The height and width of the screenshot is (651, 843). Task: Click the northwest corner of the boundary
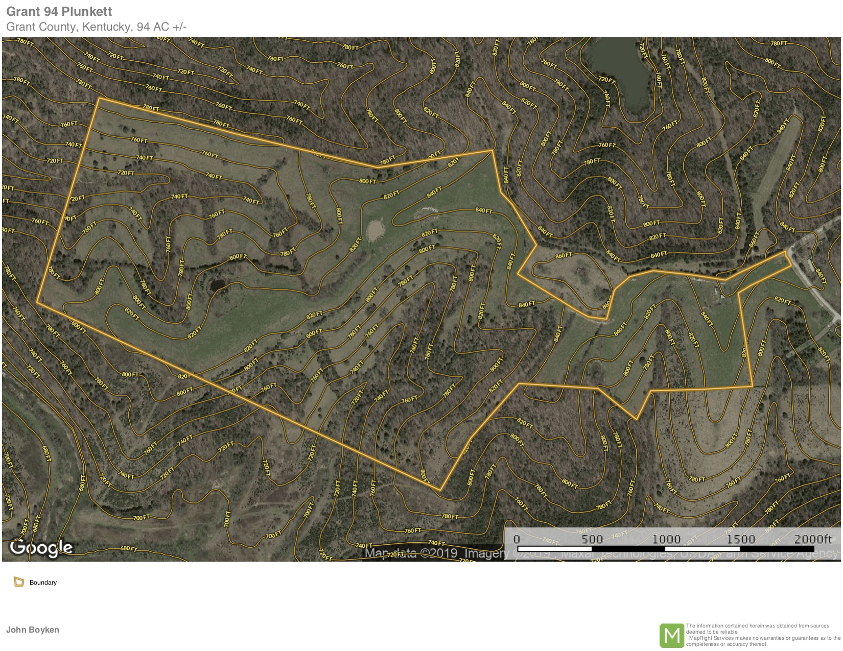(99, 99)
